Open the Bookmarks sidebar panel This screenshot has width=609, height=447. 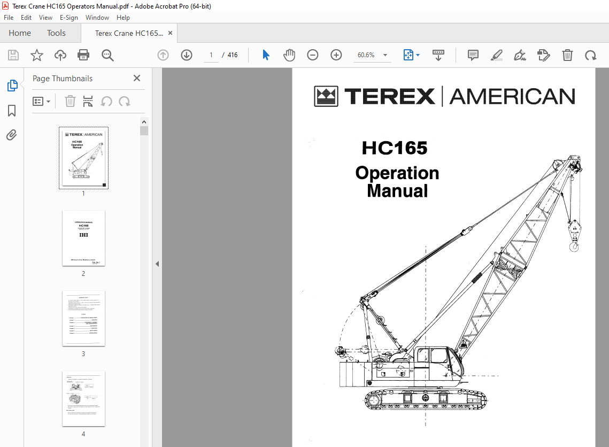tap(12, 111)
